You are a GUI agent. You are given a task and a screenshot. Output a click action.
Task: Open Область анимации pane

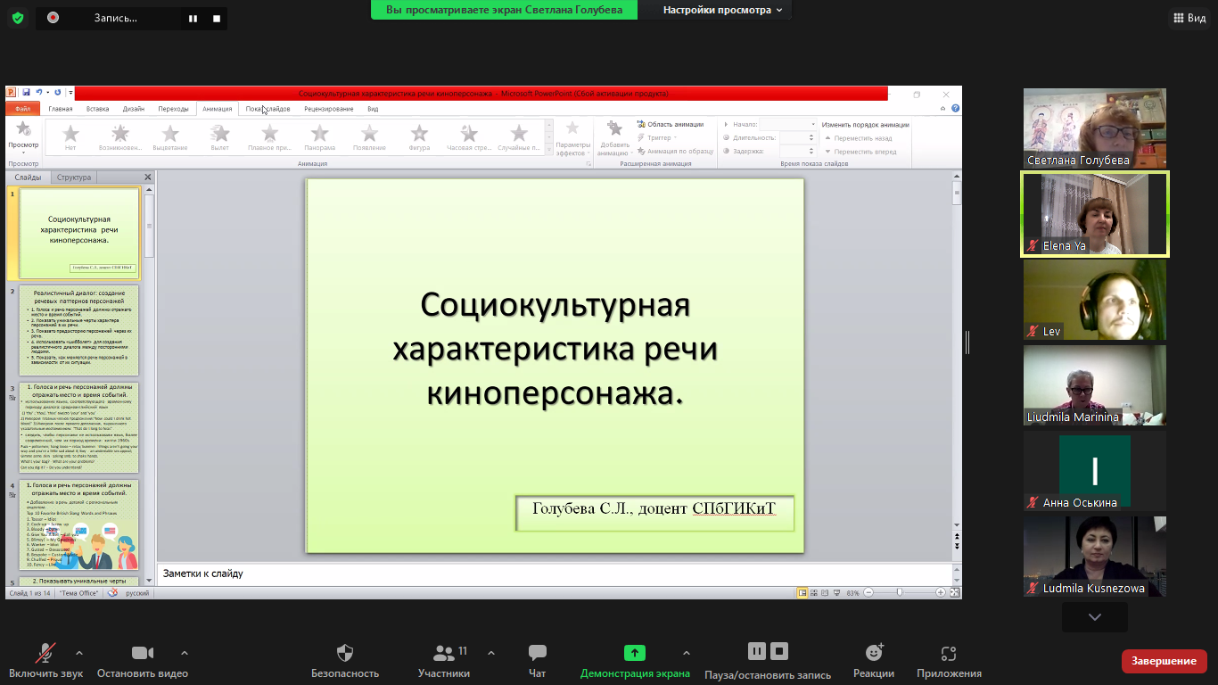(671, 124)
